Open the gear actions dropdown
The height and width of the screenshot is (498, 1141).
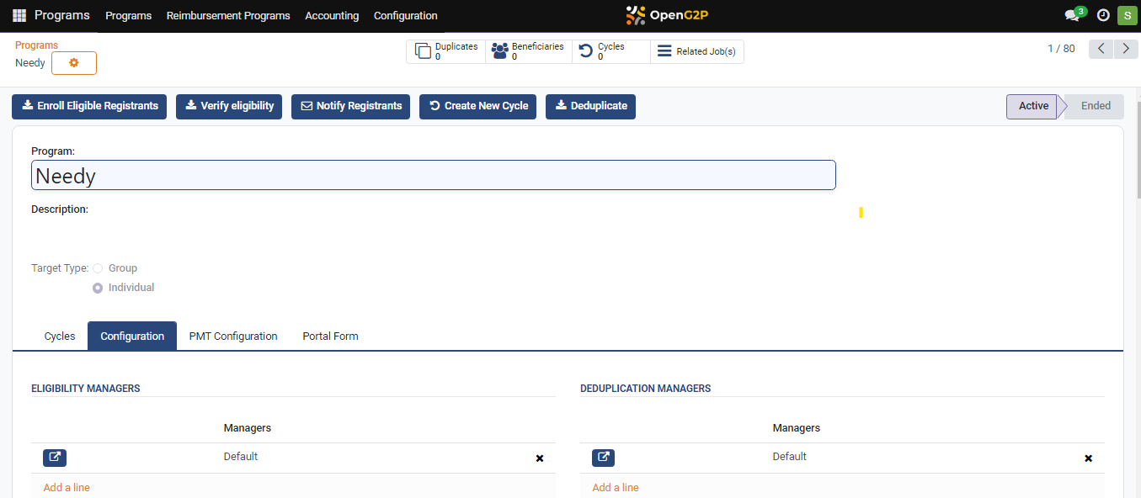[74, 63]
